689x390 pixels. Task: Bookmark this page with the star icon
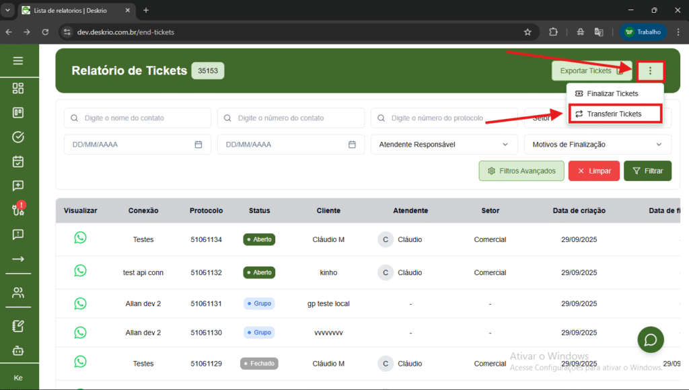(528, 32)
